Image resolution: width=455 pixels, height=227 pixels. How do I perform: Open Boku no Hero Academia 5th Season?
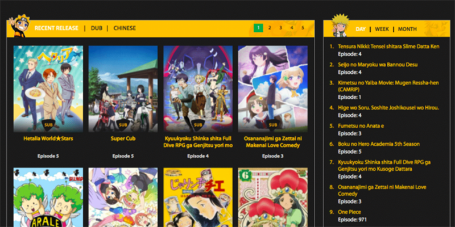(x=378, y=144)
